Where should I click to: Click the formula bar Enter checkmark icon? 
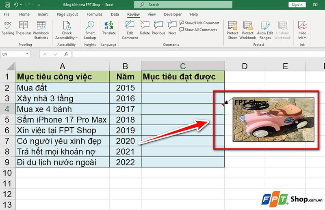[56, 54]
